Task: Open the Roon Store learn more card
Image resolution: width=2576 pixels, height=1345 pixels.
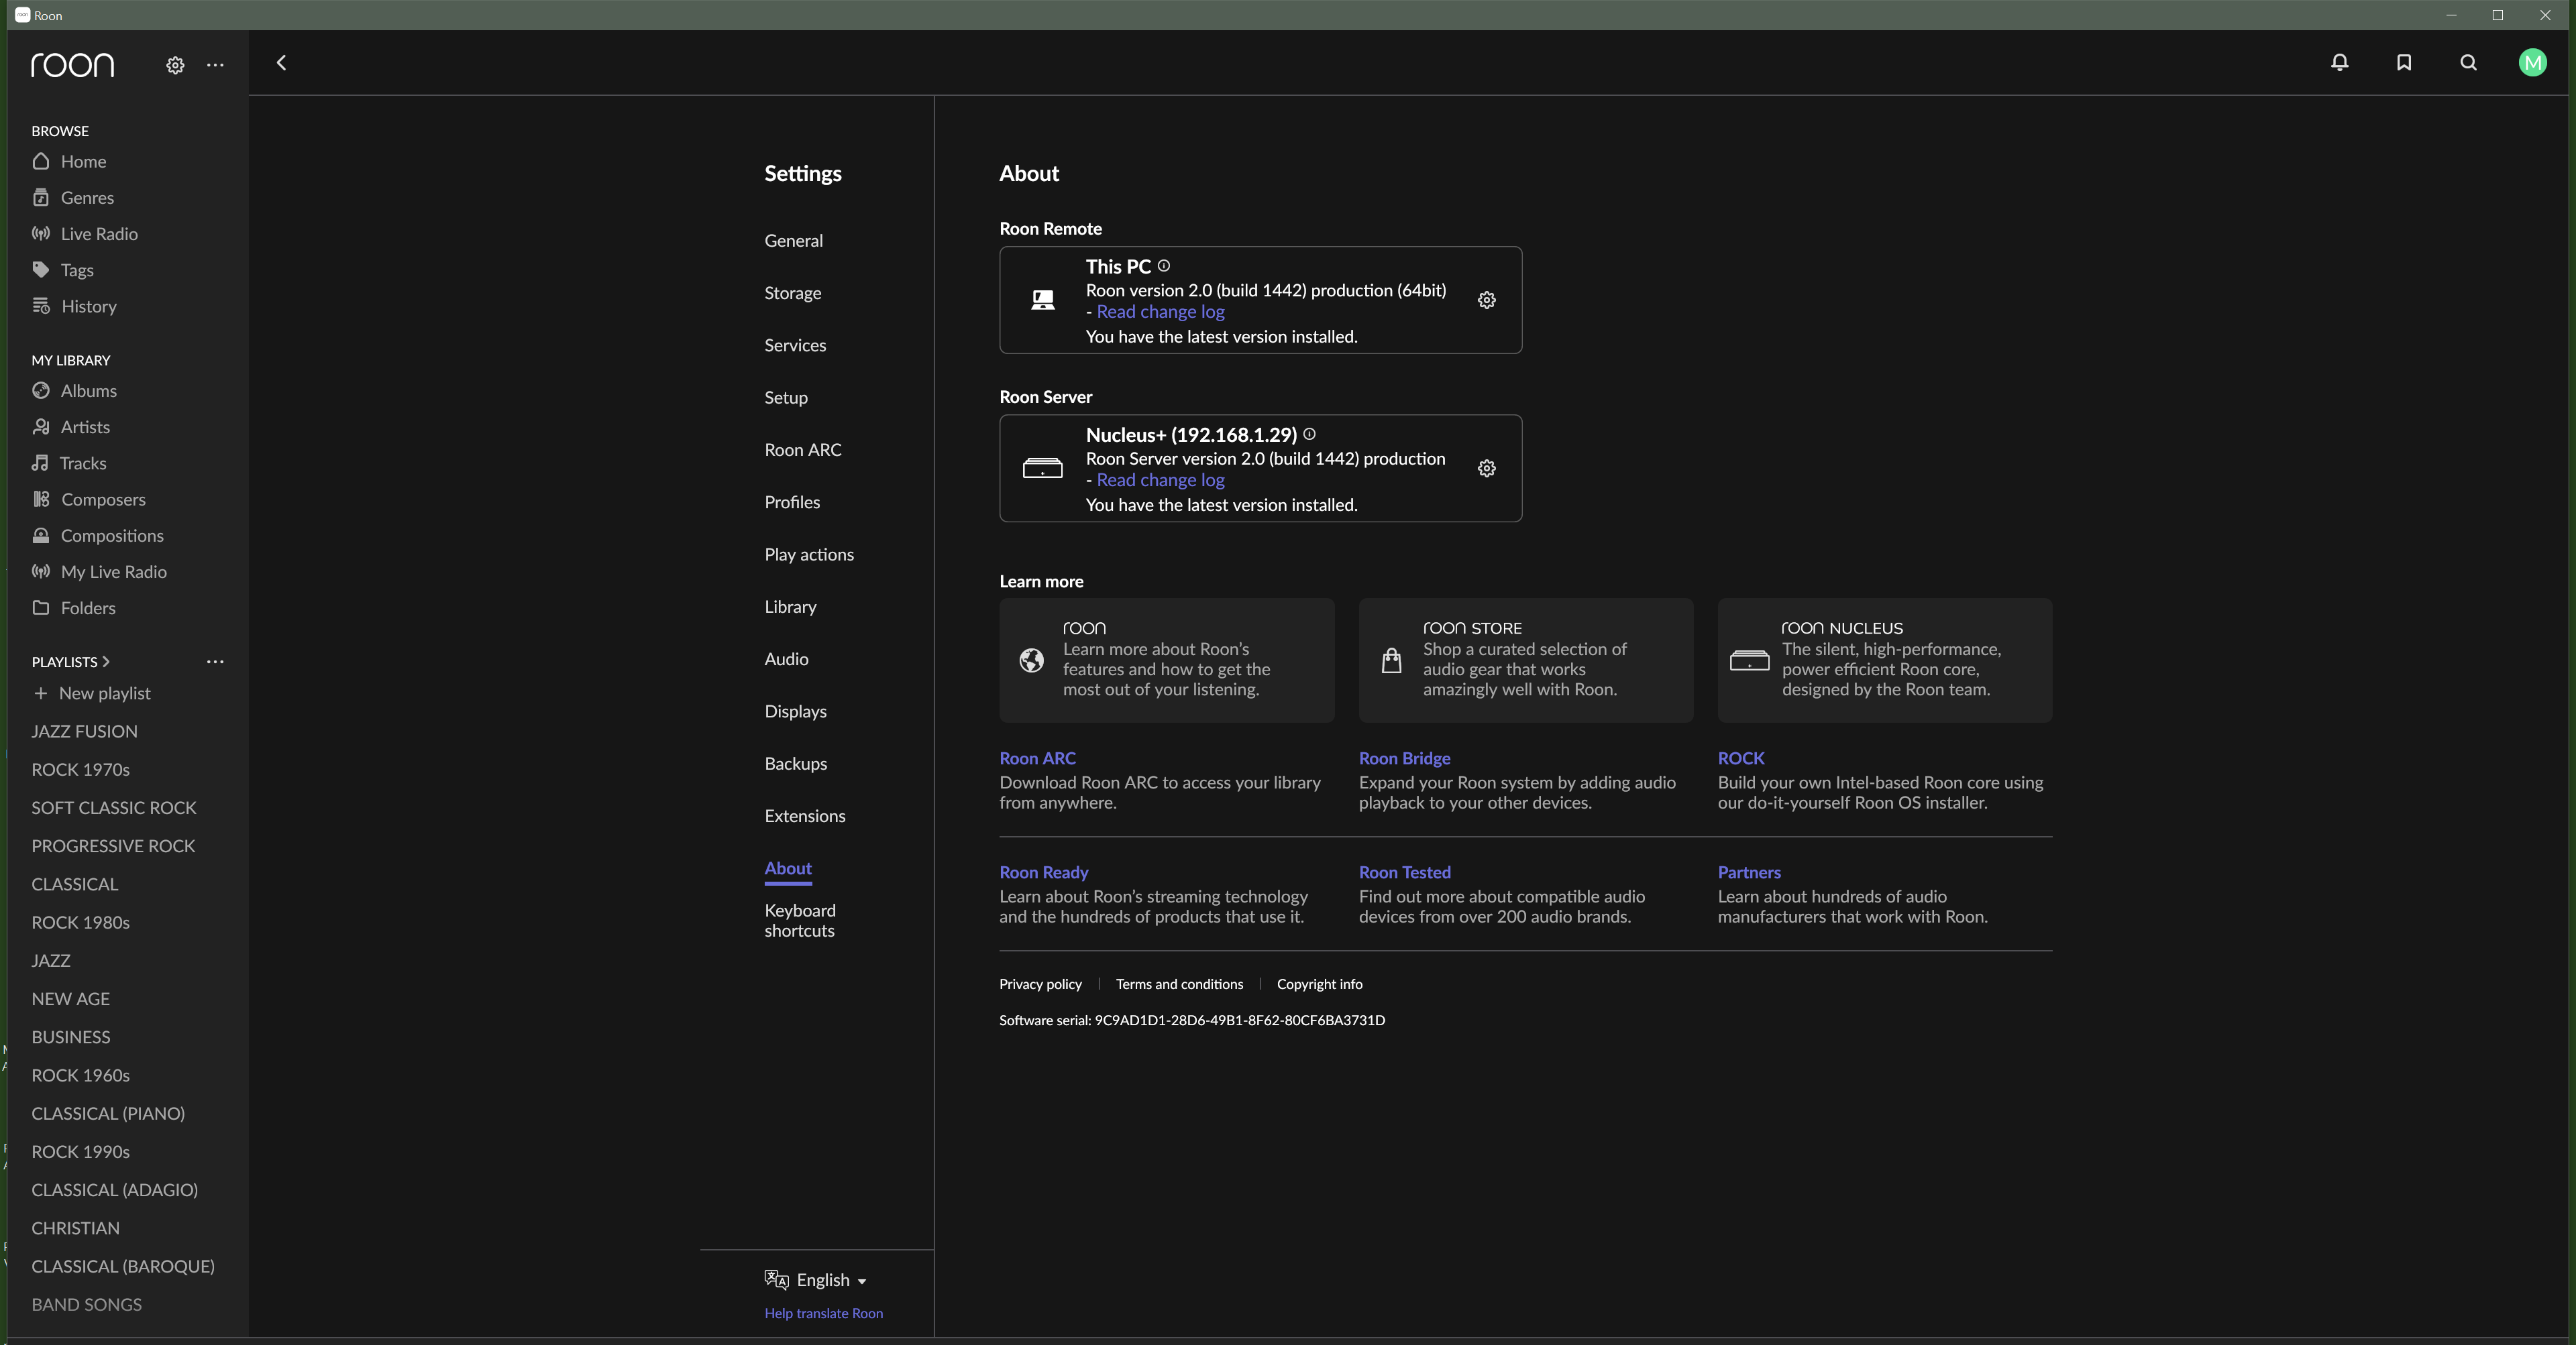Action: [x=1525, y=660]
